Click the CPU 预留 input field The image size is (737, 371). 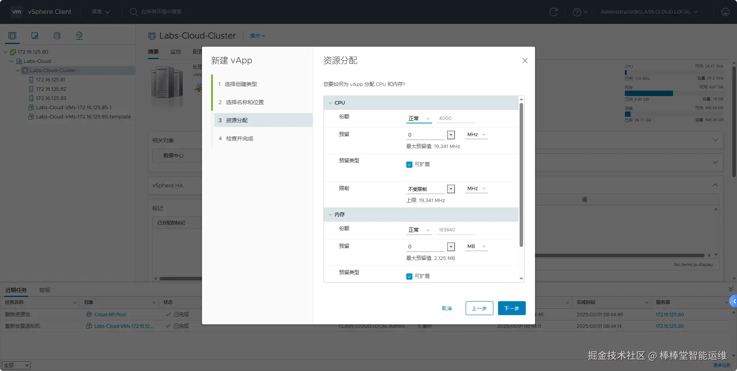pos(426,135)
